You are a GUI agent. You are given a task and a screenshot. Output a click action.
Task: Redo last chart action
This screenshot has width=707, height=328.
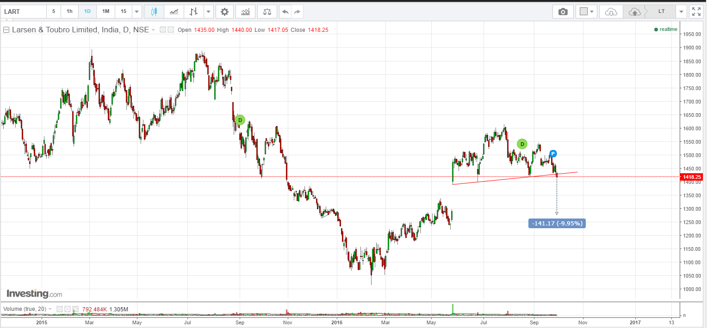298,12
